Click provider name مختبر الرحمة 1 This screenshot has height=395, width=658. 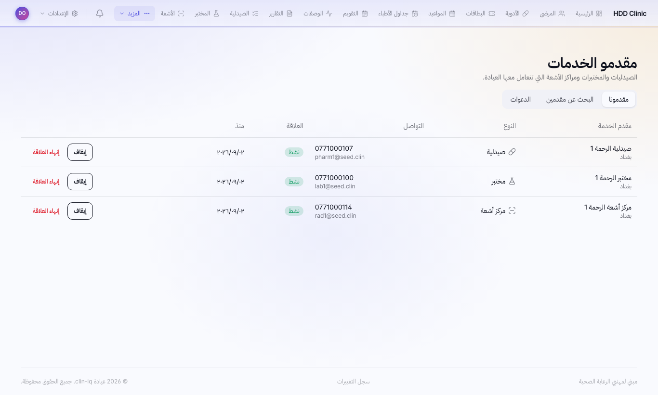pyautogui.click(x=613, y=178)
